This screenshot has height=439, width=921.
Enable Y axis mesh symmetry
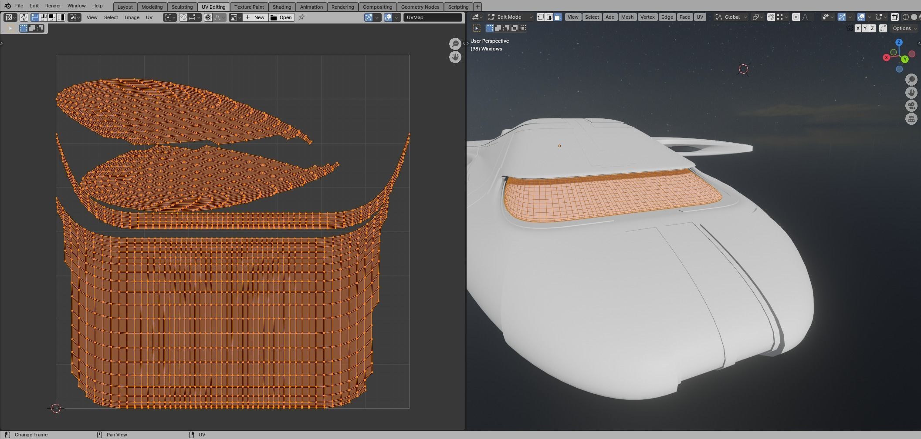865,28
